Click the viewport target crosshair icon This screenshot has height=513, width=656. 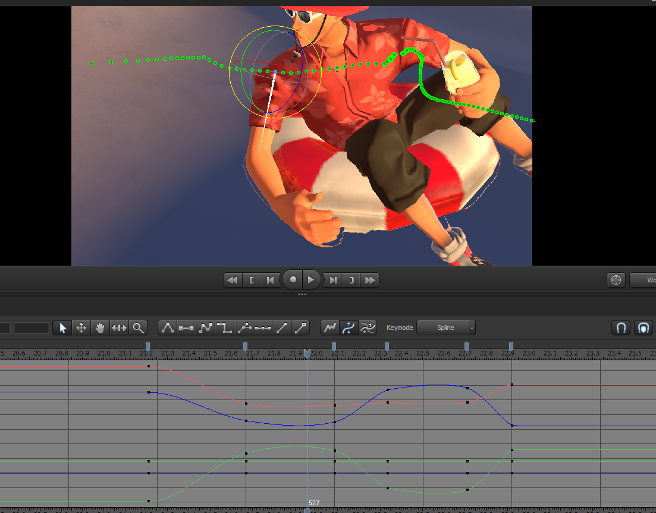click(x=616, y=280)
